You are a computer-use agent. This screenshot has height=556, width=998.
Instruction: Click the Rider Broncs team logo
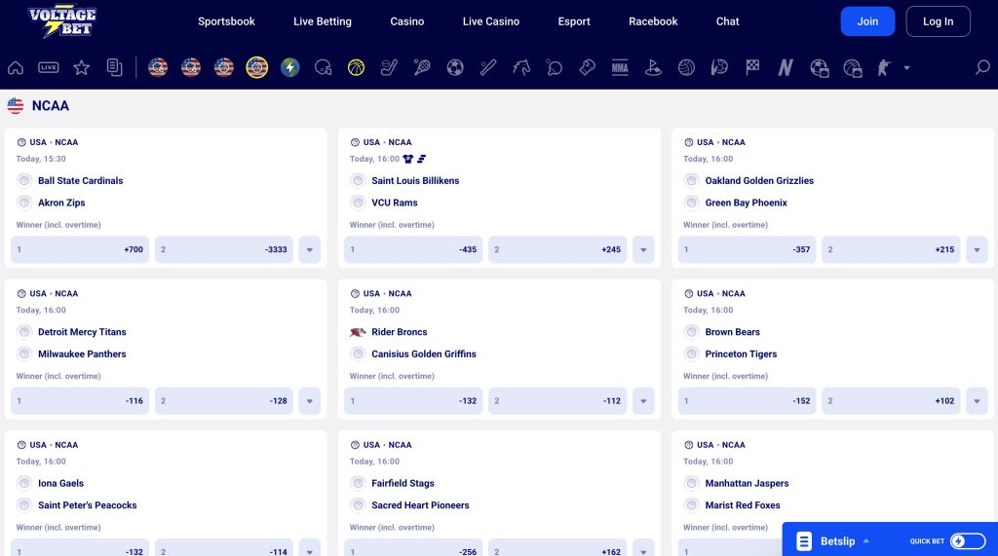click(358, 332)
